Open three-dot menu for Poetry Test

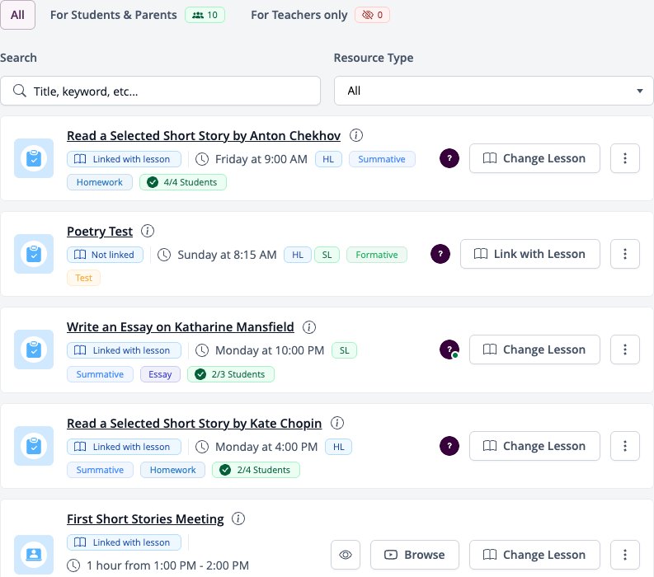coord(625,254)
